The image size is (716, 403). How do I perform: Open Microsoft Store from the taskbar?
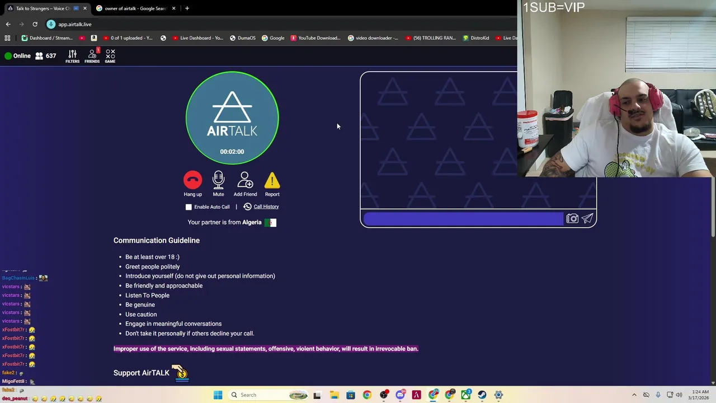(x=350, y=395)
